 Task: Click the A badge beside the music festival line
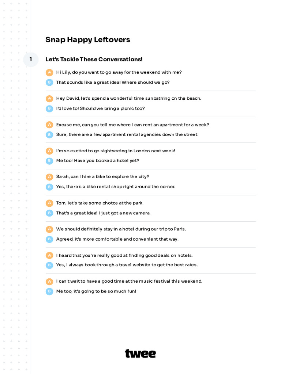tap(49, 282)
